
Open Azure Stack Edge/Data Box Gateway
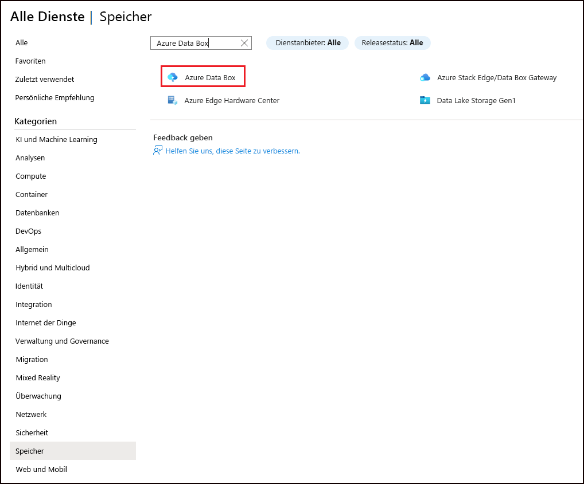click(x=497, y=77)
